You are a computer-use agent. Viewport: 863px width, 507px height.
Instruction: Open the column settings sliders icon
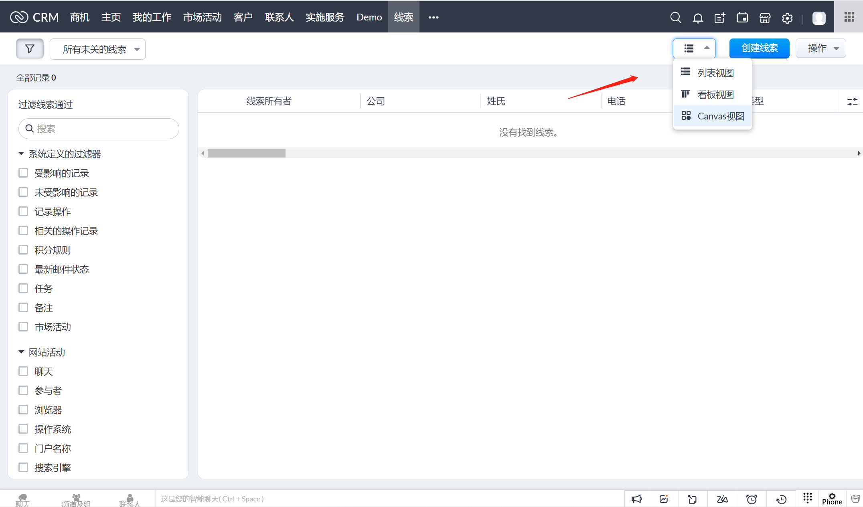pyautogui.click(x=852, y=101)
